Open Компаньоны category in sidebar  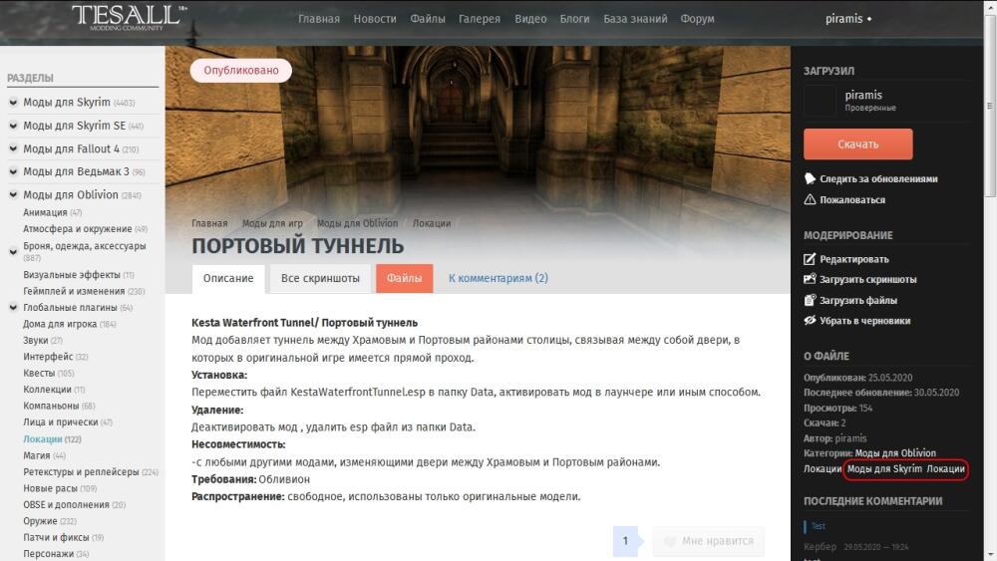coord(51,406)
